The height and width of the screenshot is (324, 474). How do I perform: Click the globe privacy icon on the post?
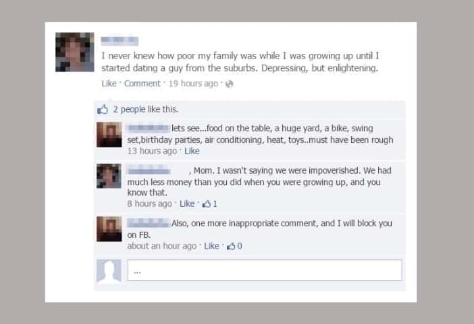(x=230, y=84)
